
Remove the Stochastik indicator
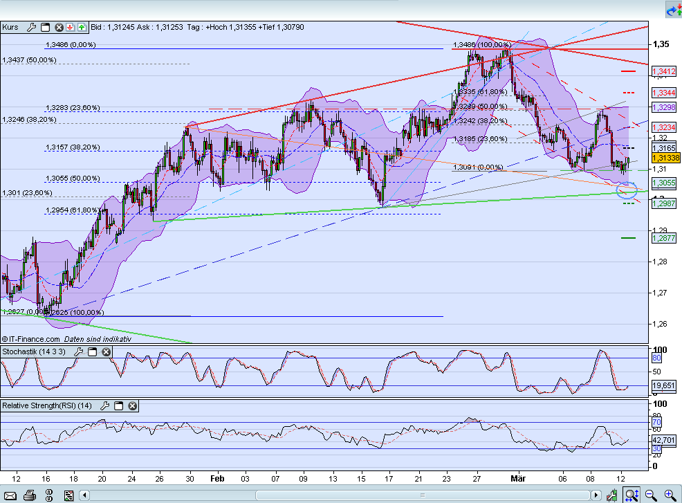coord(106,351)
